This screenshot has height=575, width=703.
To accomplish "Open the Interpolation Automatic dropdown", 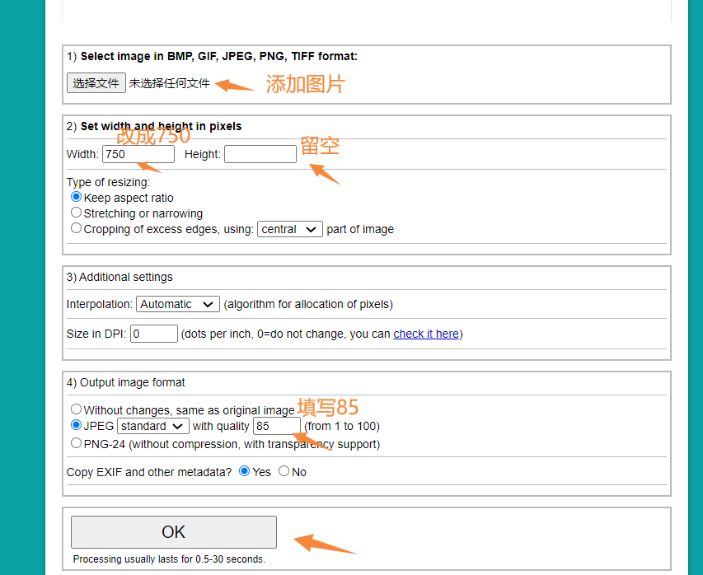I will point(177,304).
